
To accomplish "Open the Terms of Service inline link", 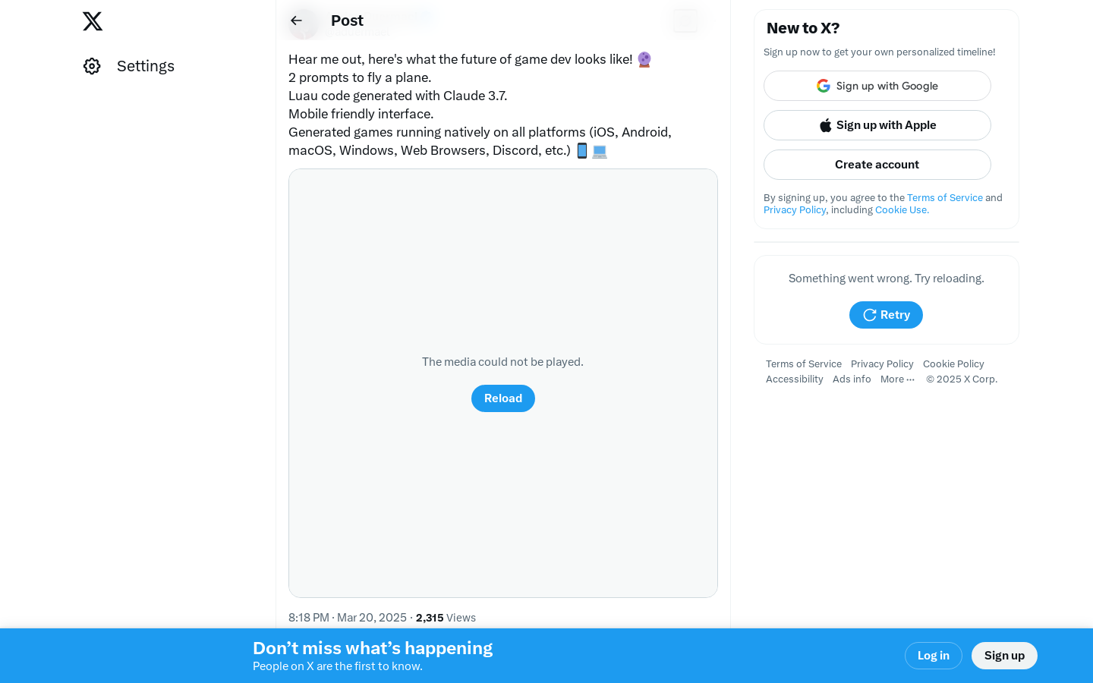I will (x=945, y=198).
